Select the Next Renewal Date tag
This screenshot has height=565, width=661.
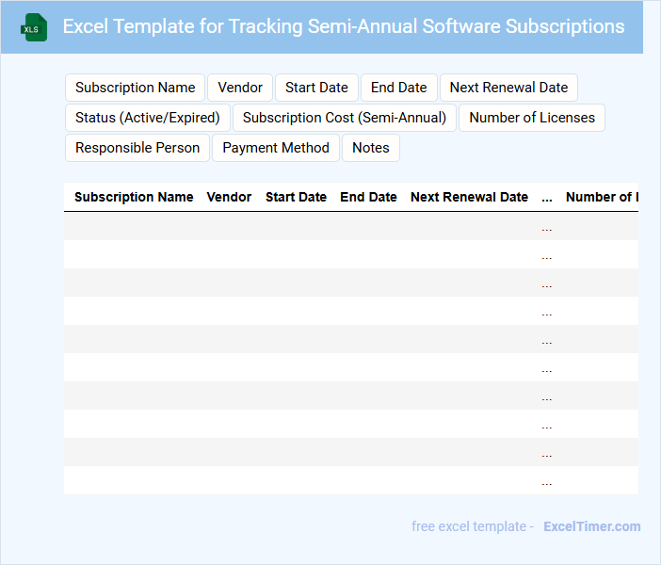pyautogui.click(x=508, y=88)
